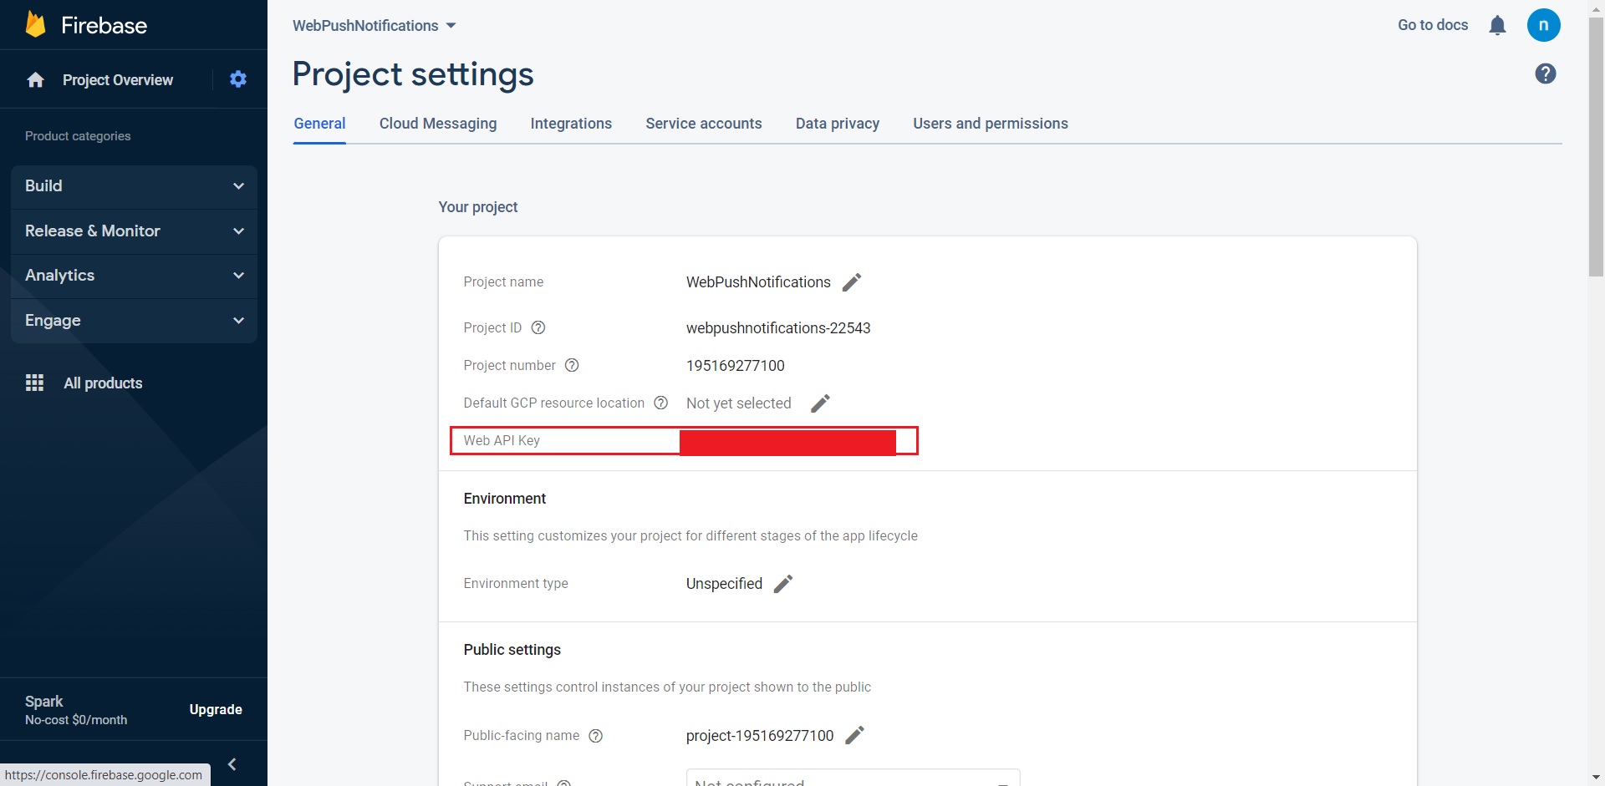
Task: Edit the Default GCP resource location
Action: [x=820, y=403]
